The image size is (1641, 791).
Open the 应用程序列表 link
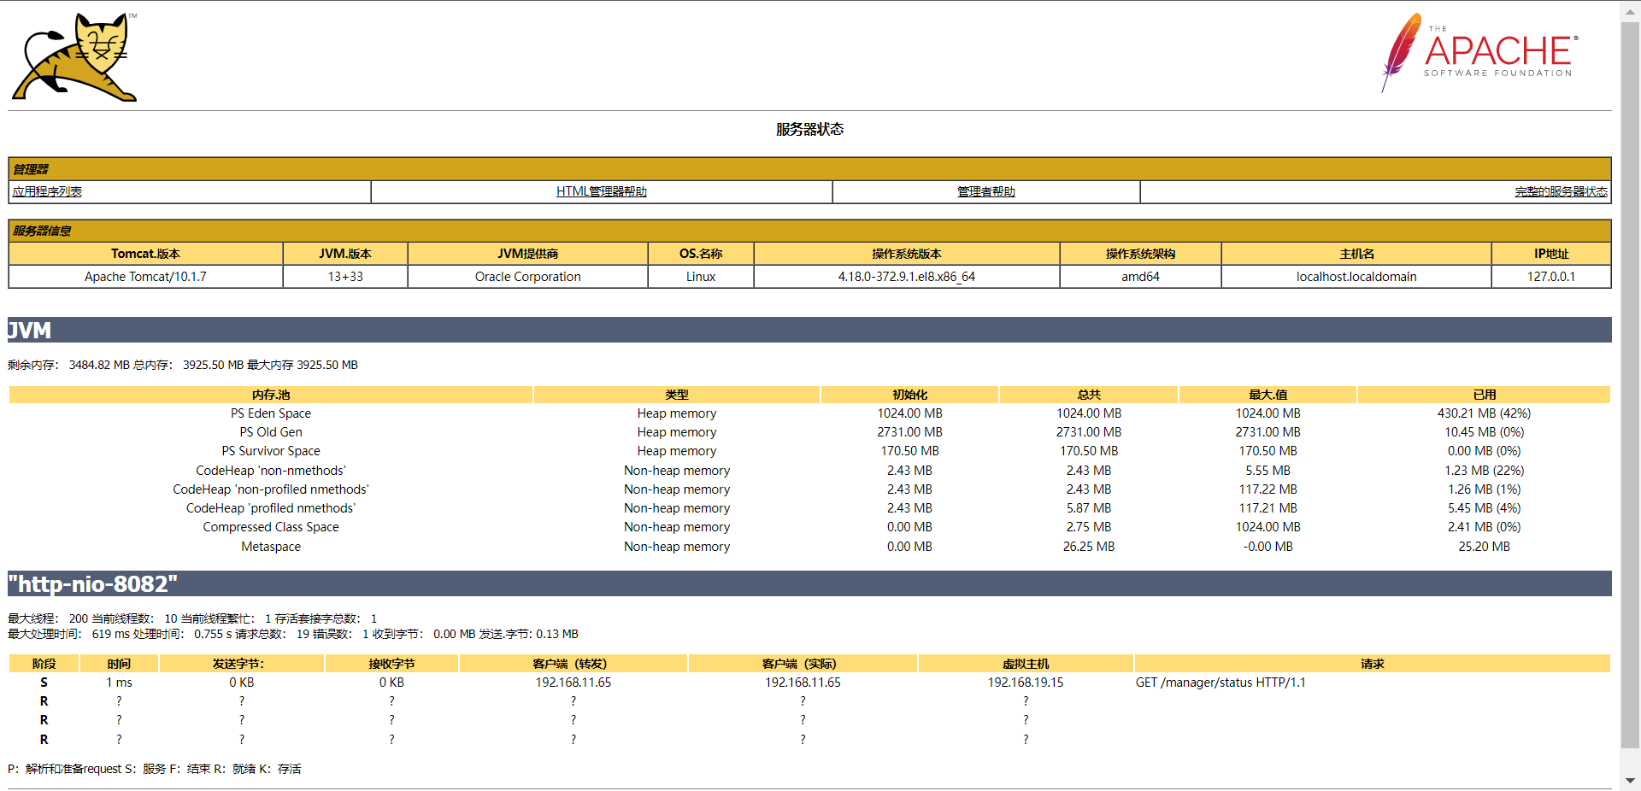point(47,191)
